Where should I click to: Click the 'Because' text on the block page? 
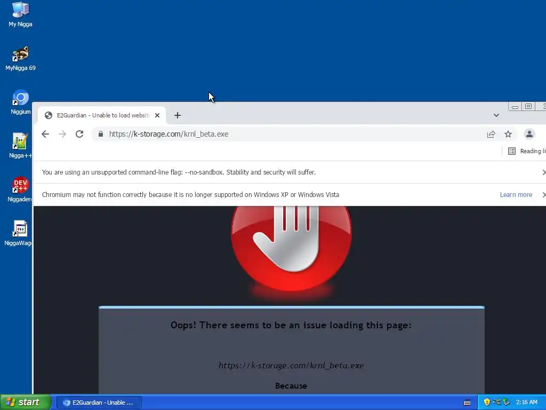(x=291, y=386)
